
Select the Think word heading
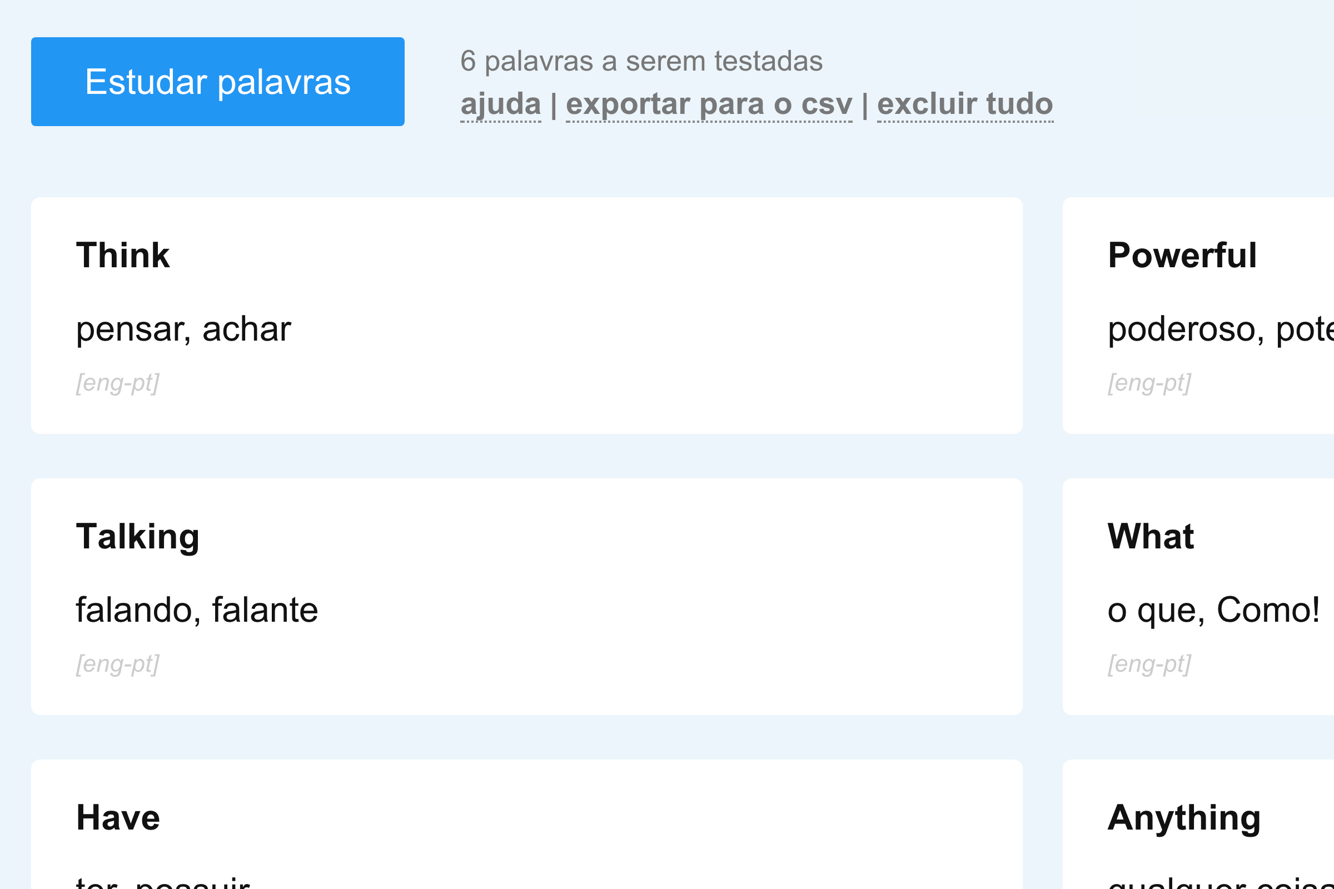(x=122, y=255)
